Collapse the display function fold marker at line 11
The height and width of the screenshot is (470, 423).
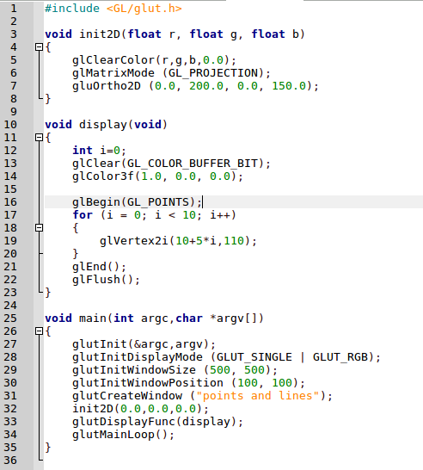(x=40, y=138)
